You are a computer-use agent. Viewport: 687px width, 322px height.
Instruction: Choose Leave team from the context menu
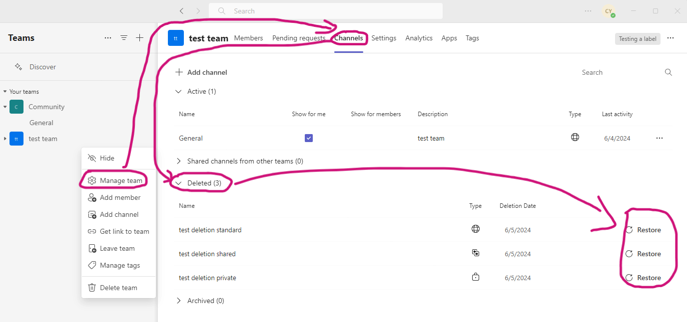tap(118, 248)
